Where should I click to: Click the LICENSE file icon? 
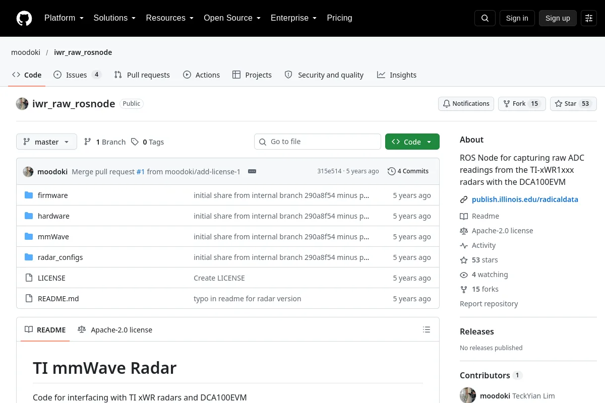coord(29,278)
